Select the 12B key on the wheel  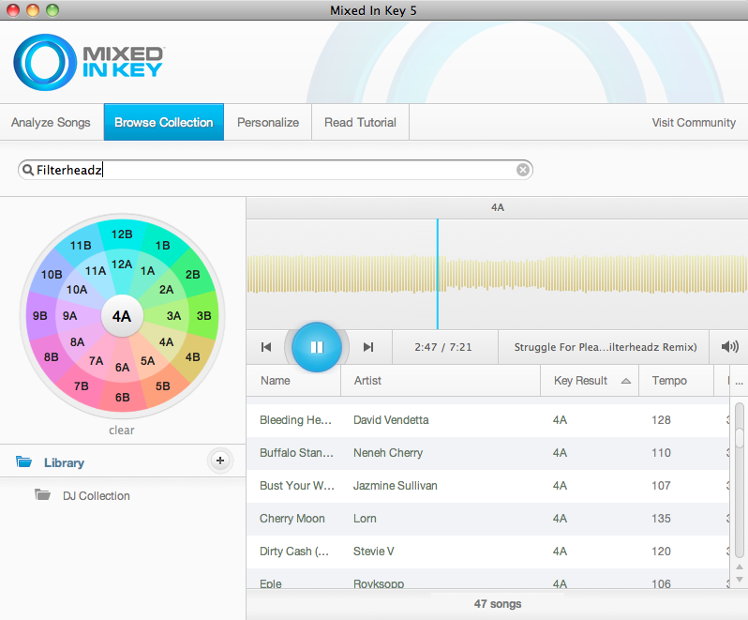122,234
